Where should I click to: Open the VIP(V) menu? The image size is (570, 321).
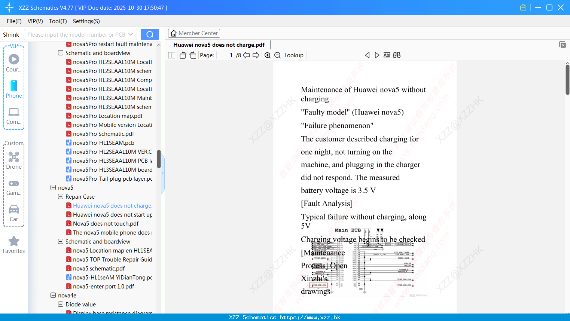click(35, 21)
